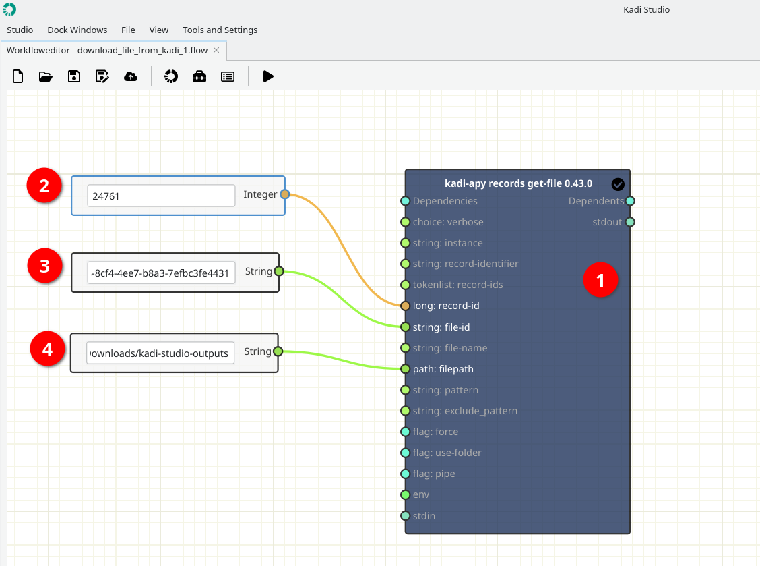Close the download_file_from_kadi_1.flow tab

pyautogui.click(x=217, y=50)
